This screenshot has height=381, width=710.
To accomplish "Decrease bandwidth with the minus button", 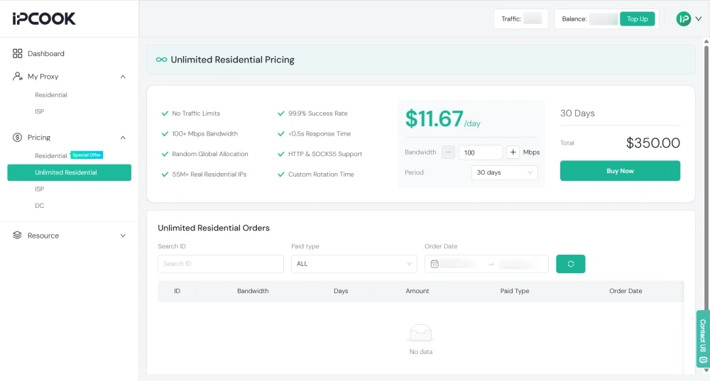I will point(448,153).
